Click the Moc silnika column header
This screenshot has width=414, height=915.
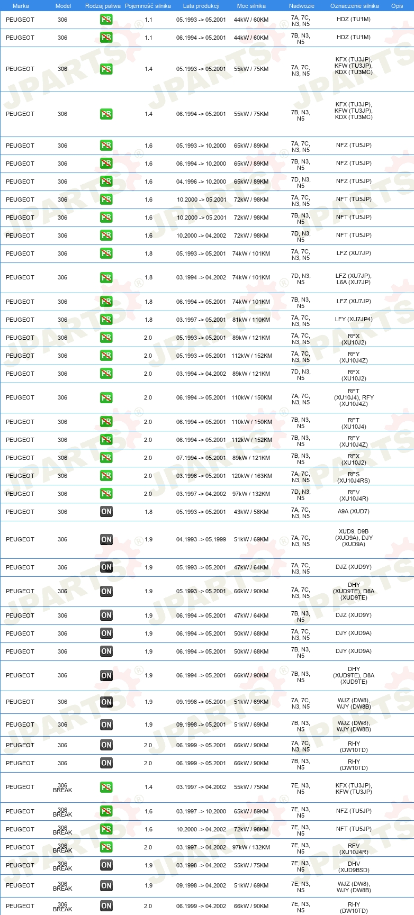coord(251,6)
